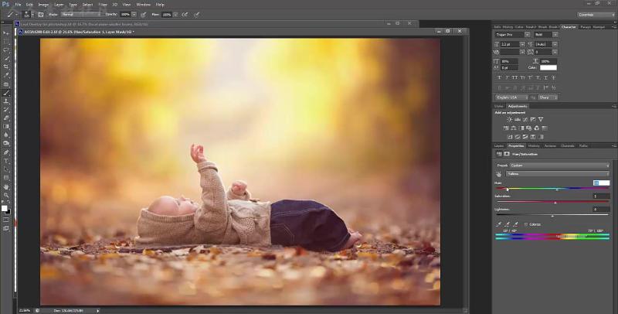This screenshot has width=618, height=314.
Task: Open the Essentials workspace switcher
Action: coord(596,15)
